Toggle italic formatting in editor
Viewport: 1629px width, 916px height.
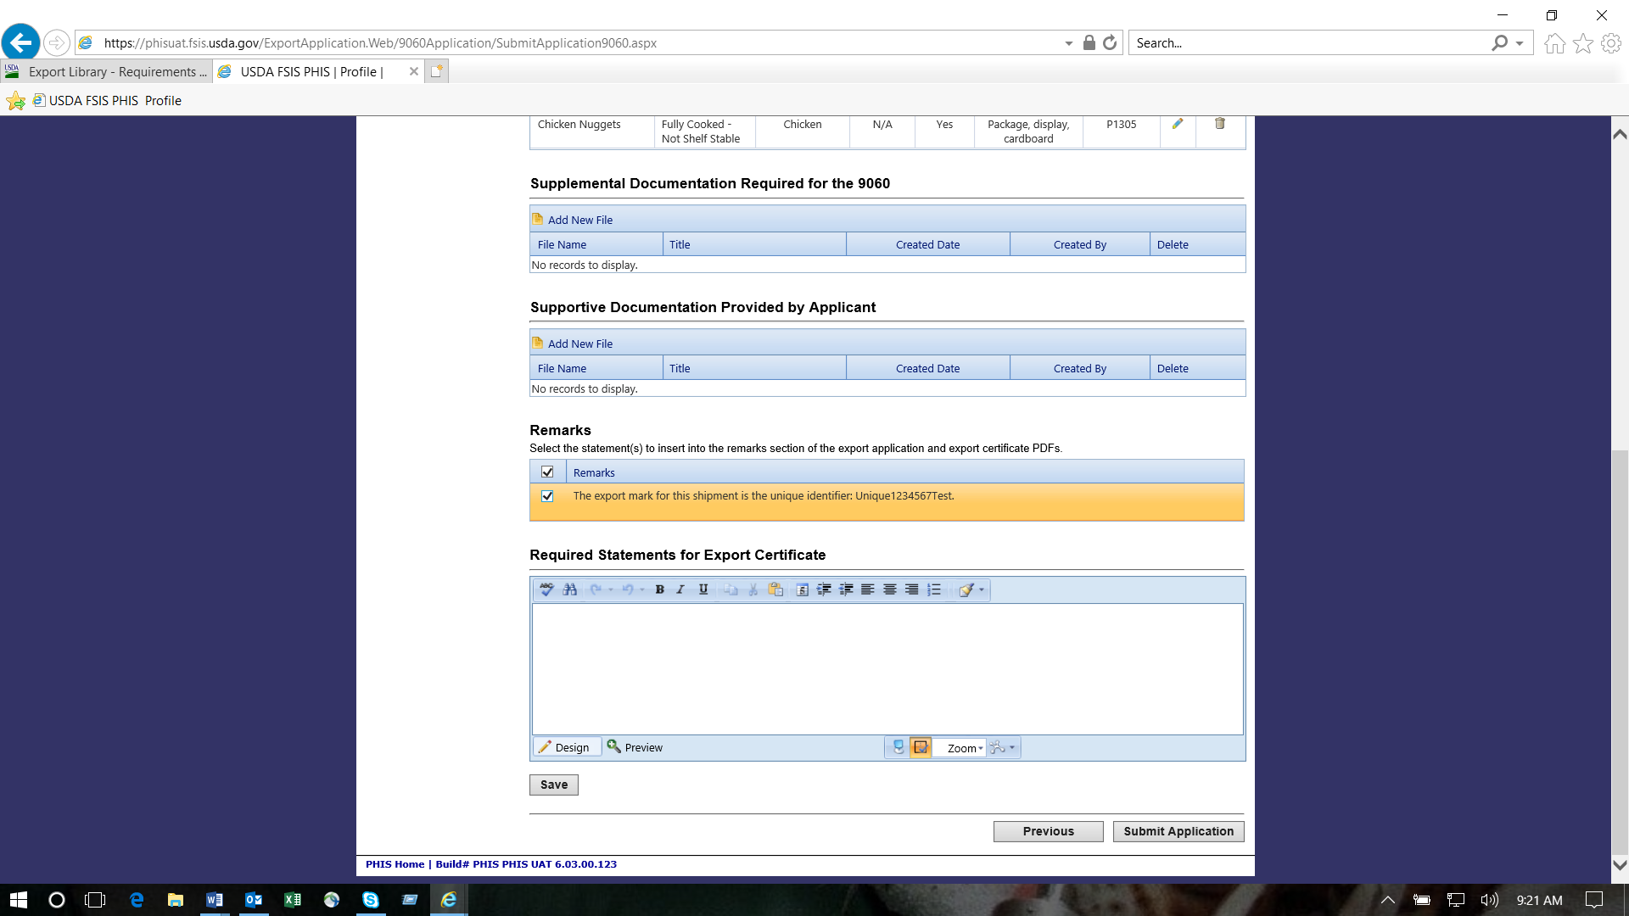click(680, 589)
